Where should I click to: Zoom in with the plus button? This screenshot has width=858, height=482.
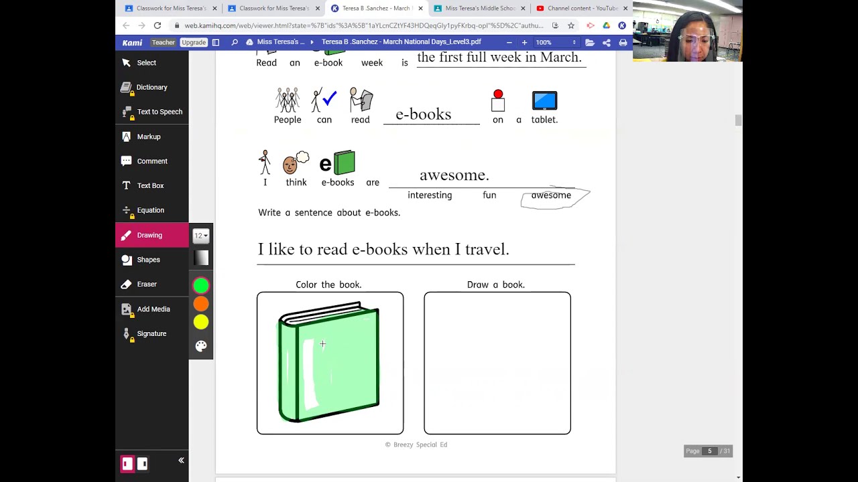[524, 42]
